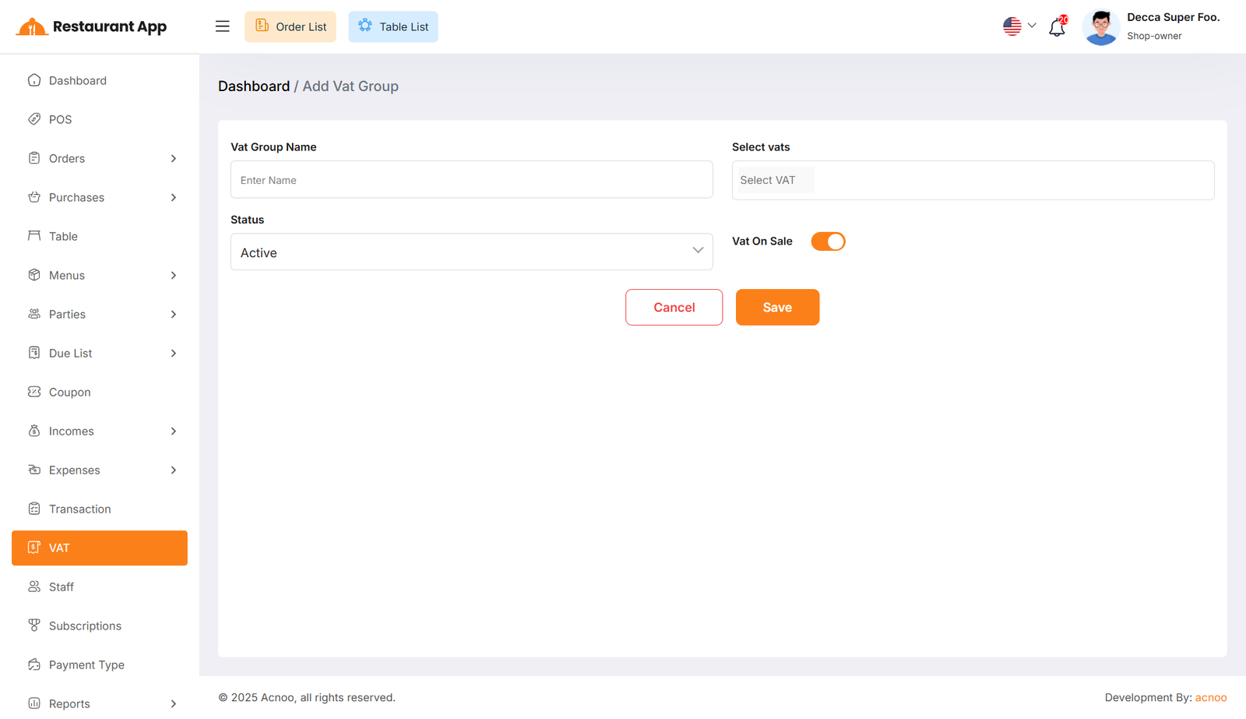Click the Table icon in sidebar

point(34,236)
